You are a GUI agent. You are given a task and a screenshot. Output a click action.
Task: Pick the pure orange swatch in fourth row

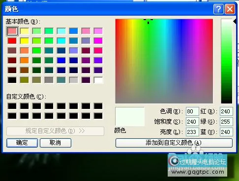25,60
